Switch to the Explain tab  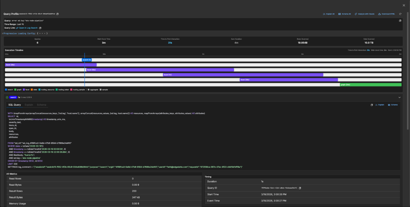coord(29,105)
